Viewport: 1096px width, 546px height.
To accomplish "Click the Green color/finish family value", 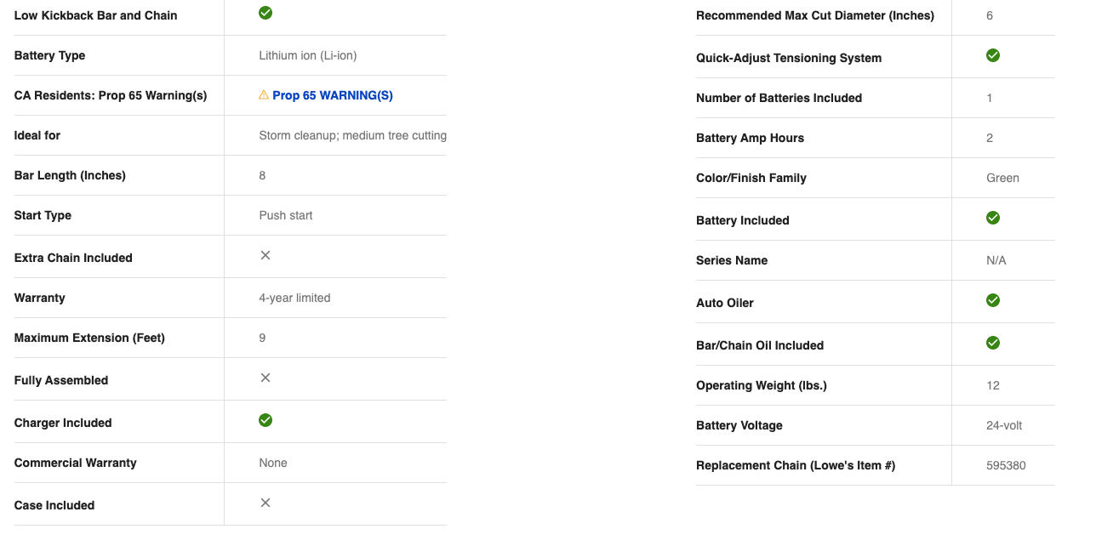I will click(x=1002, y=178).
